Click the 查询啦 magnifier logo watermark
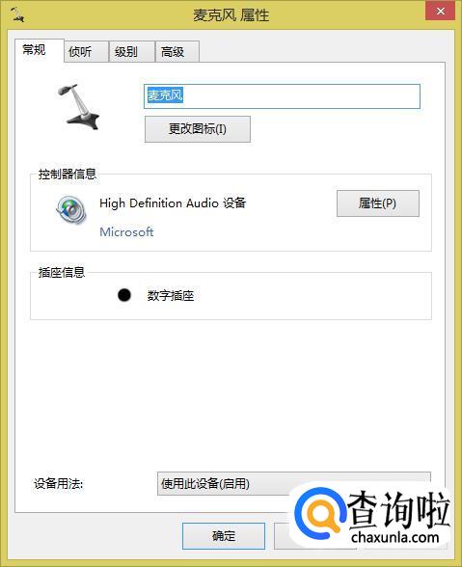The width and height of the screenshot is (462, 567). [319, 512]
